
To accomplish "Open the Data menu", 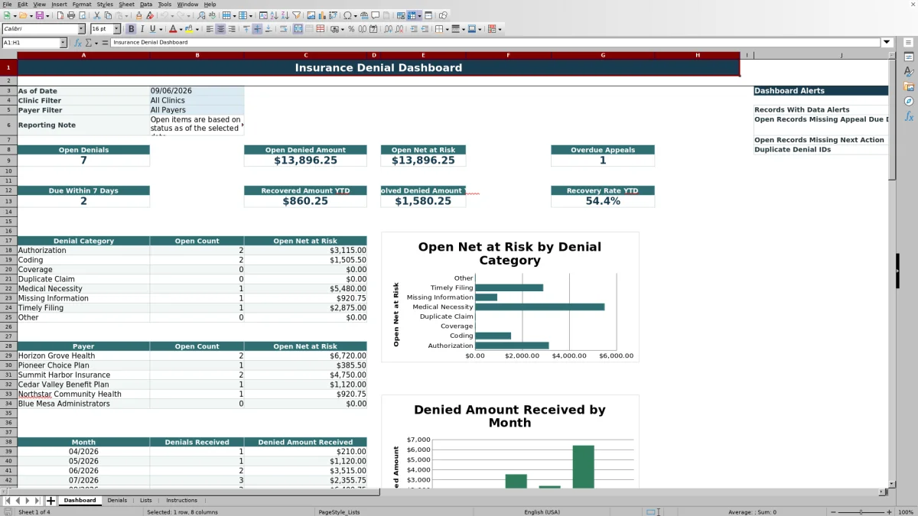I will 145,4.
